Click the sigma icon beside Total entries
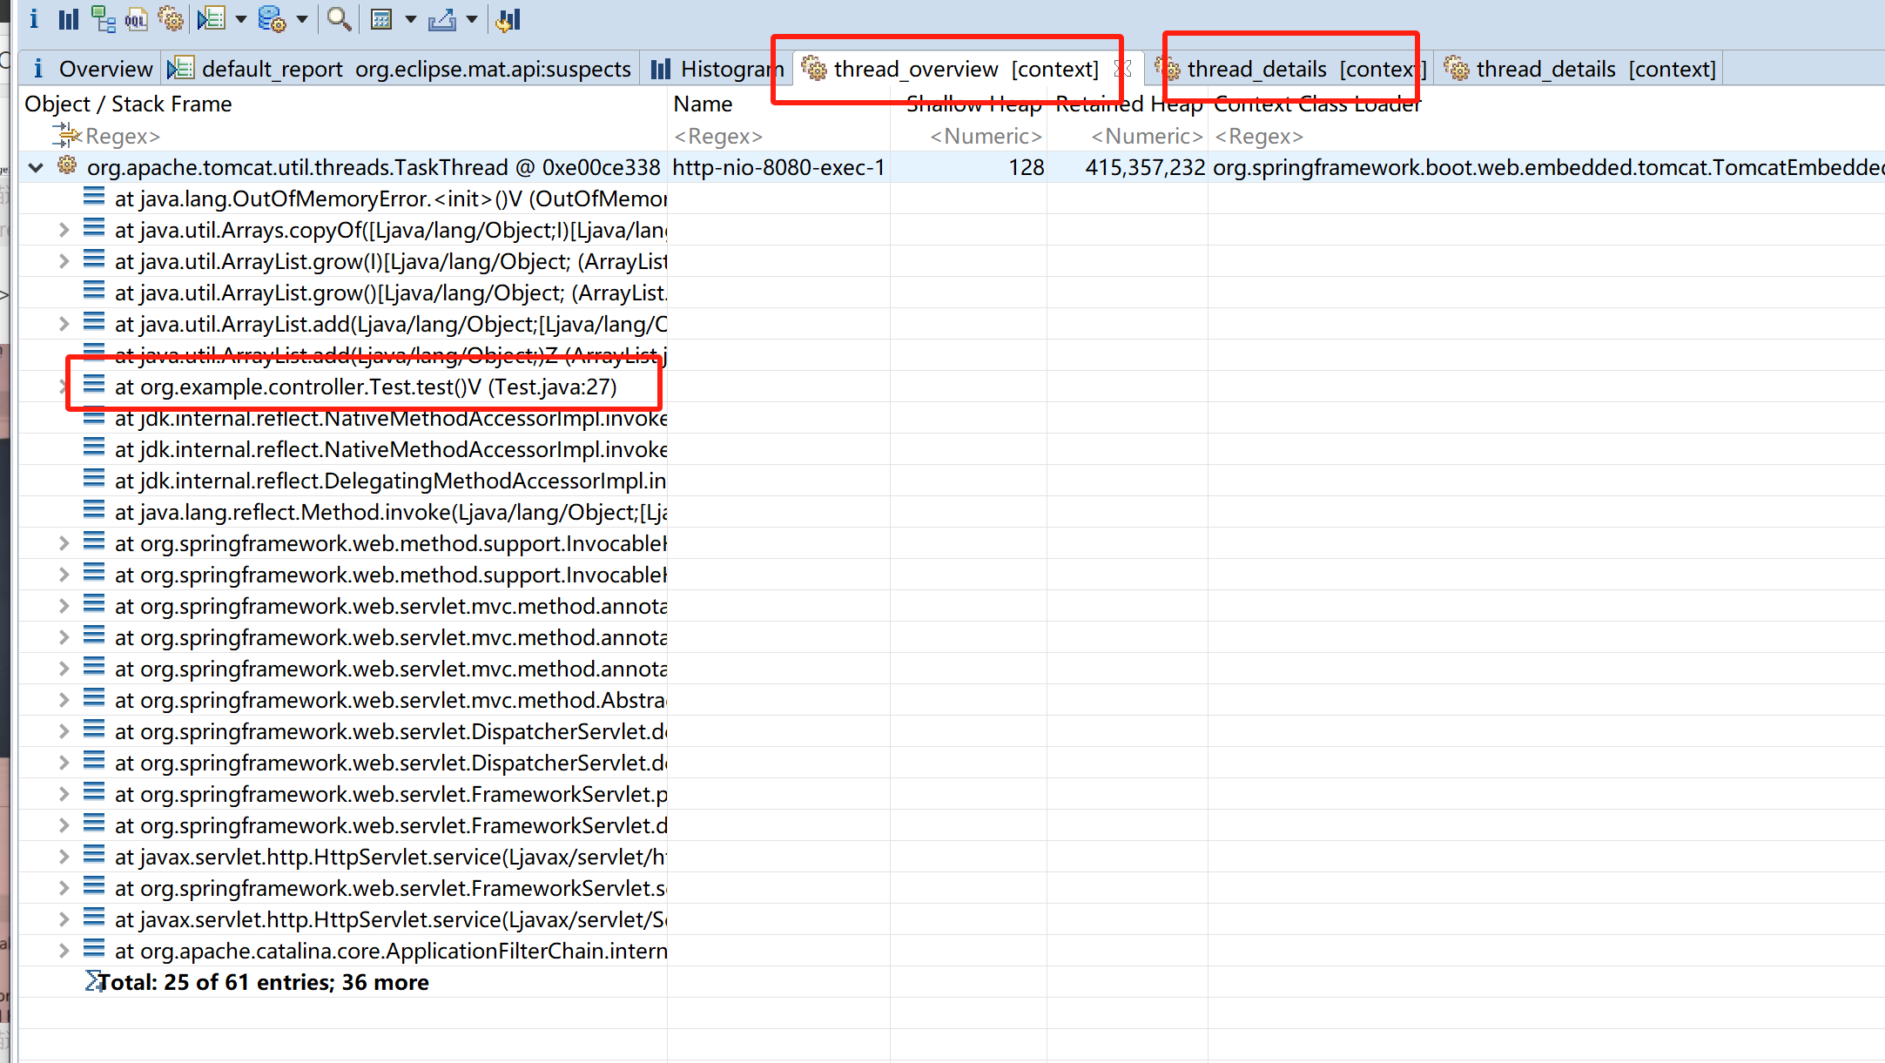 pyautogui.click(x=92, y=981)
